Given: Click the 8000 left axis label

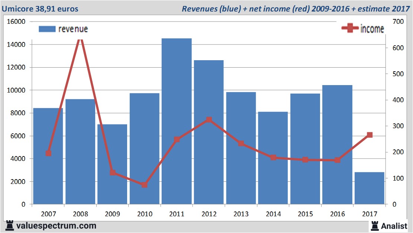Looking at the screenshot, I should (18, 113).
